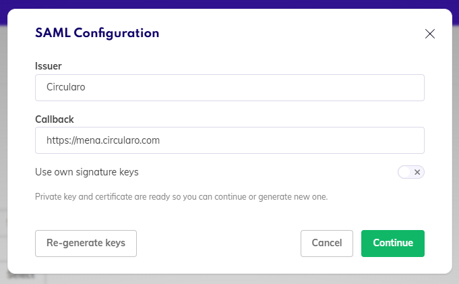Click into the Callback URL field

[230, 140]
